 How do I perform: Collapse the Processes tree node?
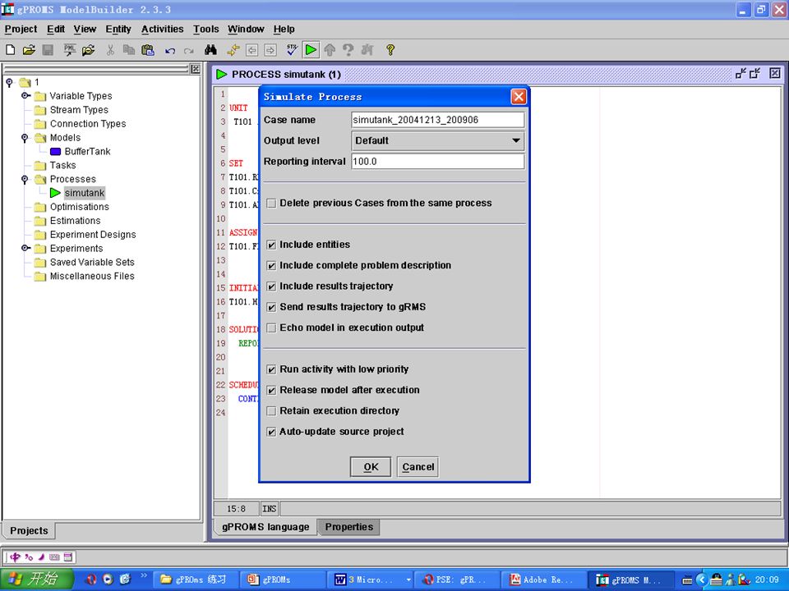click(25, 180)
